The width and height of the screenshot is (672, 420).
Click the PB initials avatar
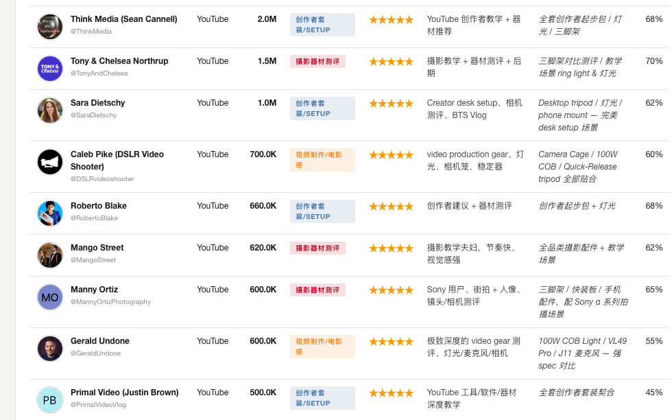click(x=49, y=400)
